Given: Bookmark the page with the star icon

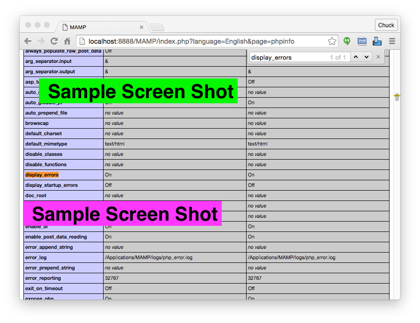Looking at the screenshot, I should [x=332, y=41].
